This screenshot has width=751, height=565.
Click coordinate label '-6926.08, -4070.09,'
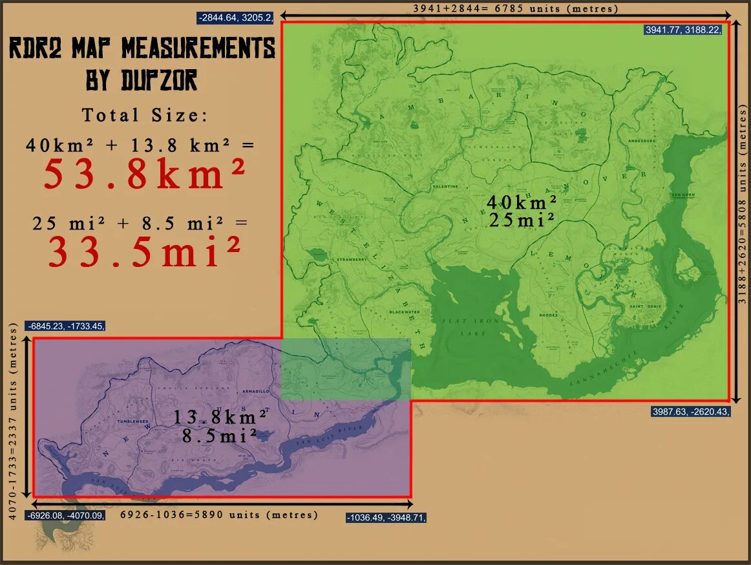(65, 516)
